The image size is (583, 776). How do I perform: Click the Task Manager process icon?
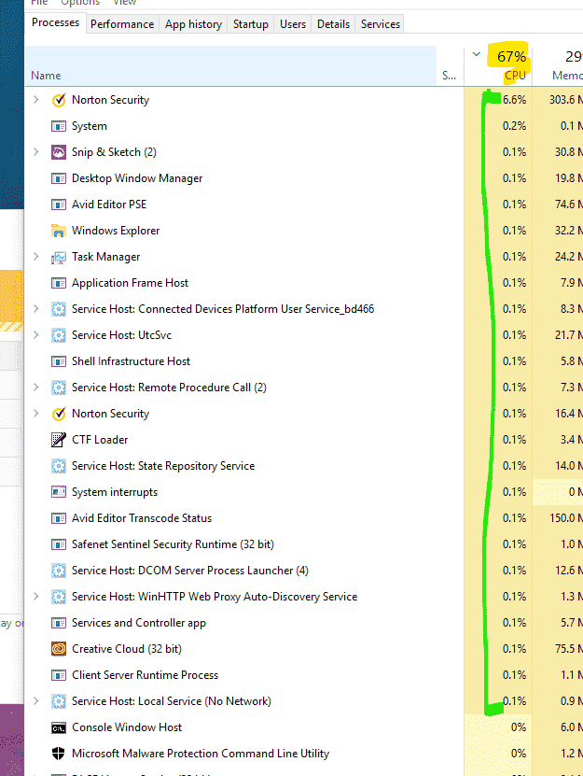click(x=59, y=257)
